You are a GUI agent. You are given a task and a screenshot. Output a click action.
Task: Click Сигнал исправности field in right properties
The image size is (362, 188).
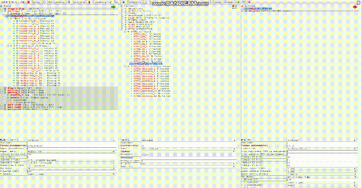pos(322,146)
